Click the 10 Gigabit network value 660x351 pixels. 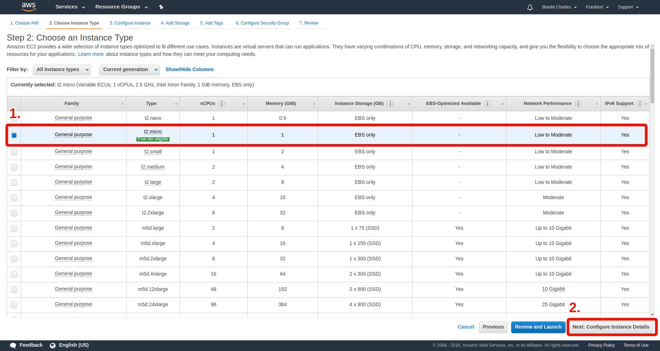tap(553, 289)
